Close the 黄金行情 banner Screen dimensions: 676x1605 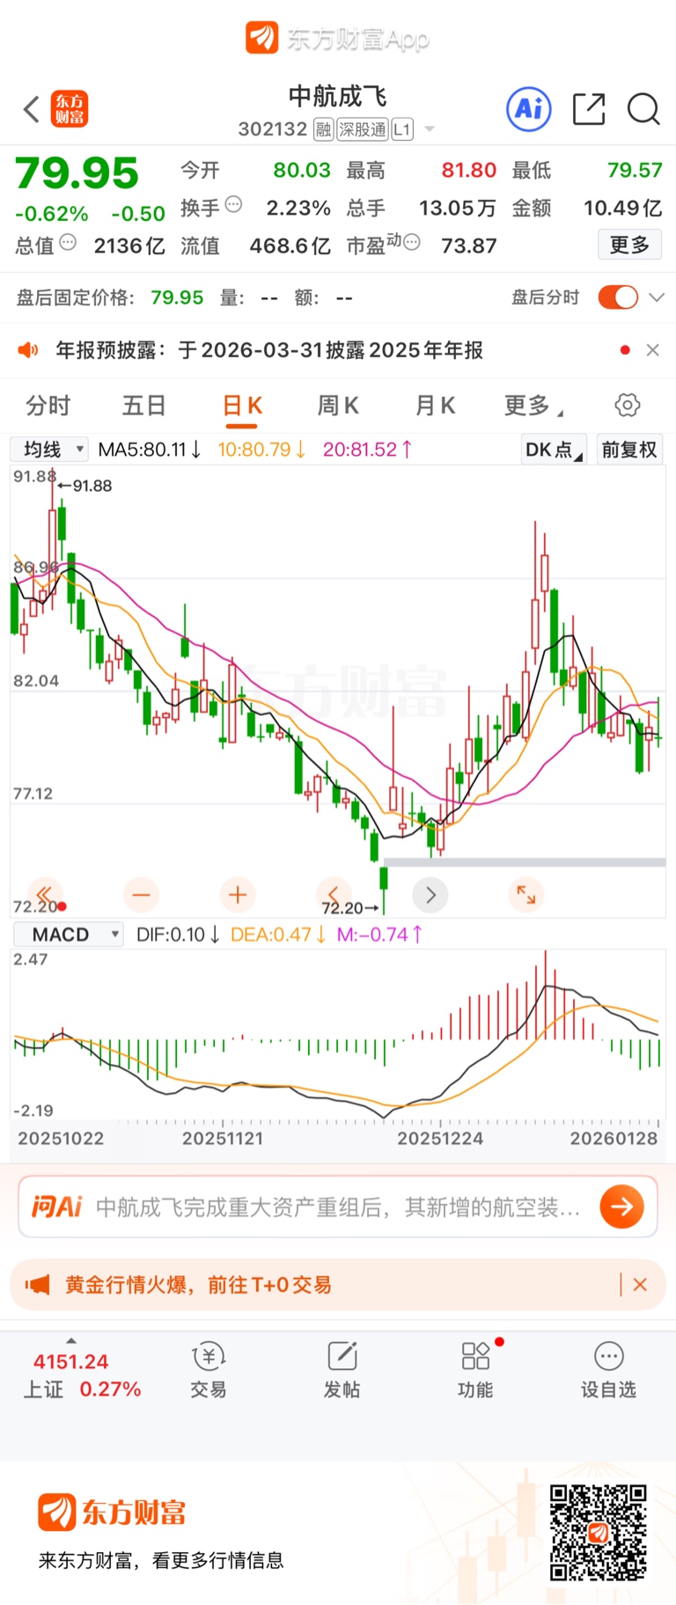click(640, 1285)
